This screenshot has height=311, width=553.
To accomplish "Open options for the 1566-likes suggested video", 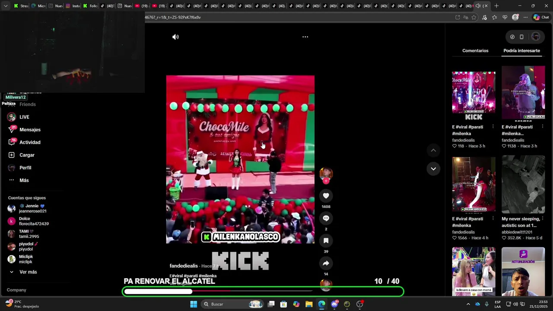I will tap(493, 219).
